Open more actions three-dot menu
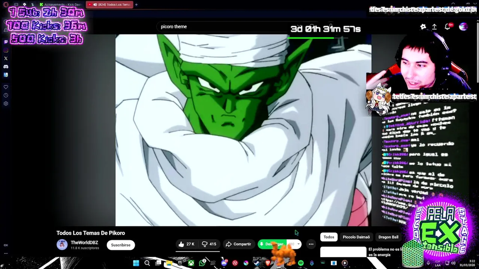This screenshot has height=269, width=479. (x=311, y=244)
